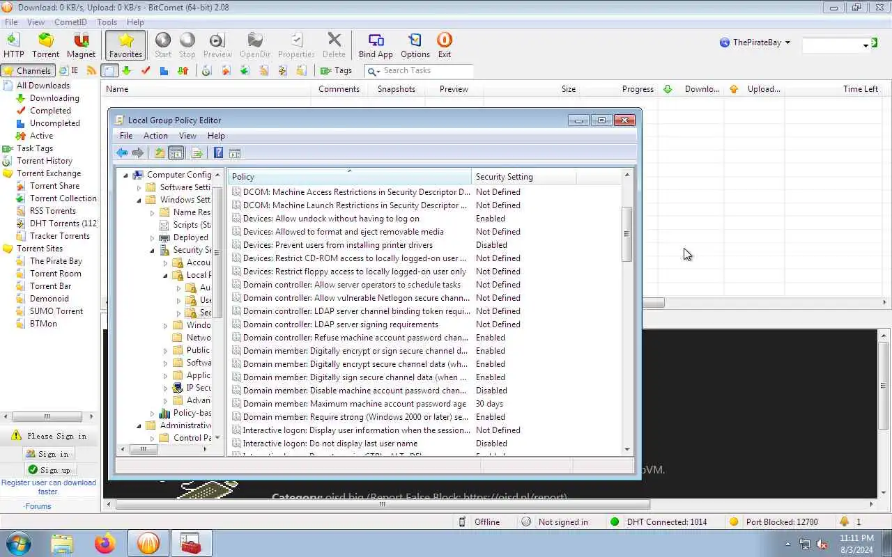
Task: Click the Port Blocked status indicator
Action: [774, 521]
